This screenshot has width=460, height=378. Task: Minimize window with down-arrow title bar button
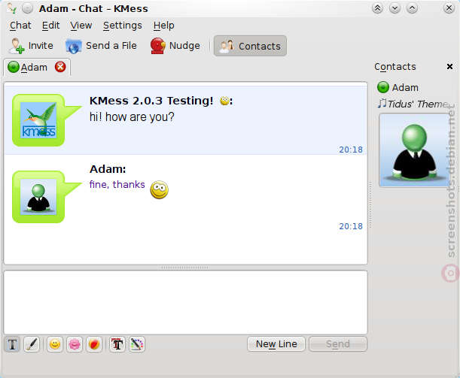[395, 8]
